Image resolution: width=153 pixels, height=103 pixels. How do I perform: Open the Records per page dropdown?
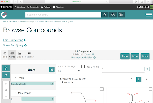click(x=69, y=71)
